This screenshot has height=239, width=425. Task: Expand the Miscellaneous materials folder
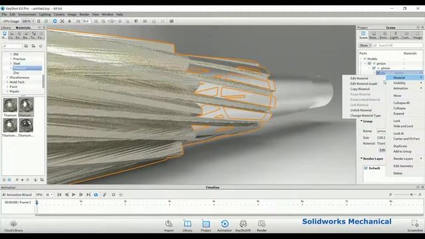pos(7,78)
